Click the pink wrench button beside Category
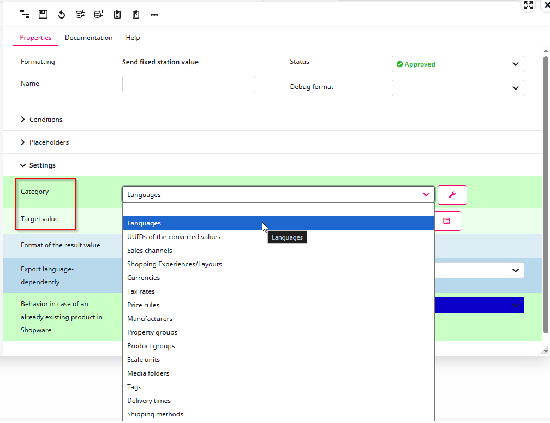 (452, 195)
